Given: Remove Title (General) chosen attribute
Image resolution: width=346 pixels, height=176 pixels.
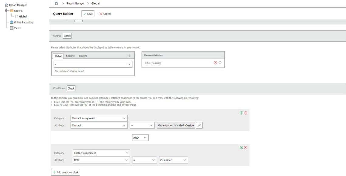Looking at the screenshot, I should pos(215,63).
